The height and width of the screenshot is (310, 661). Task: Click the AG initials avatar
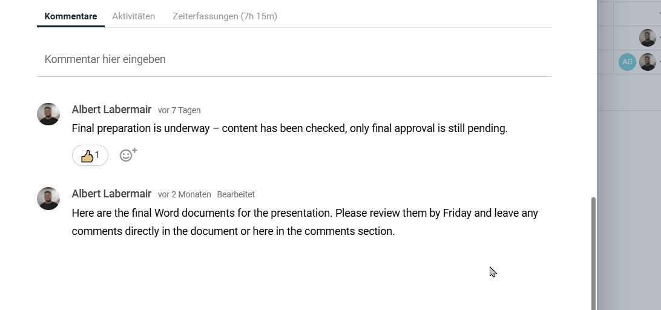(x=627, y=62)
